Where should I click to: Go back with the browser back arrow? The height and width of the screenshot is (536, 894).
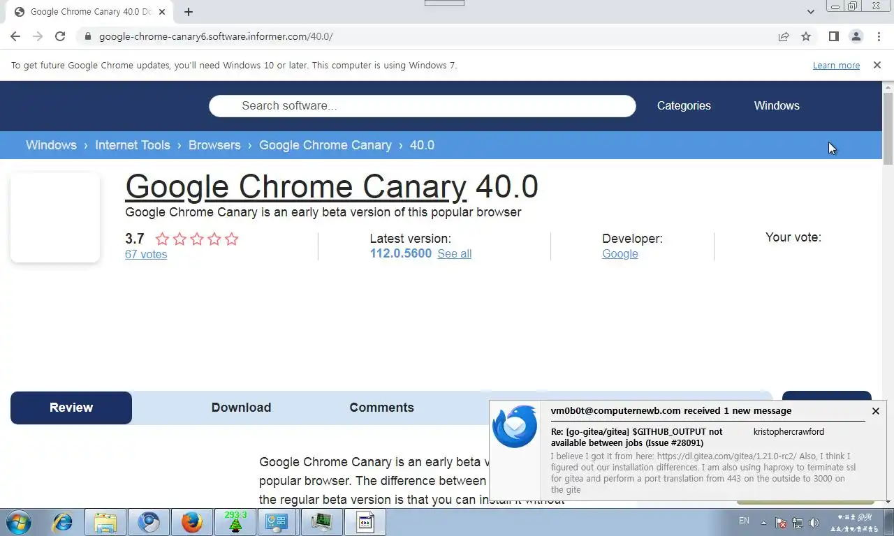tap(15, 36)
